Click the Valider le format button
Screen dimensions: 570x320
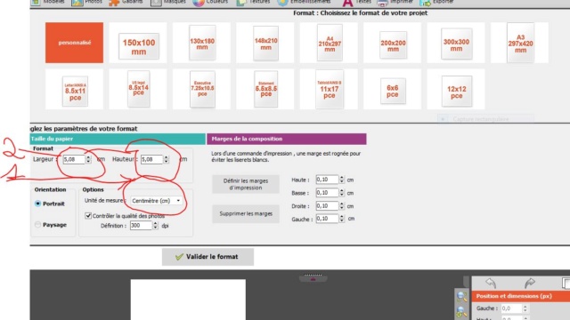point(208,257)
